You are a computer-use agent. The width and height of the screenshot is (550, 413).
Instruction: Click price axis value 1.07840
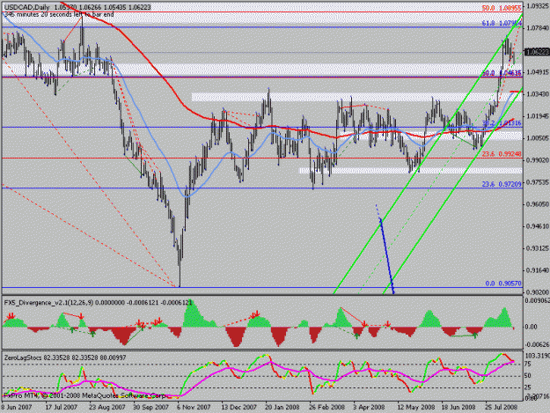coord(538,27)
